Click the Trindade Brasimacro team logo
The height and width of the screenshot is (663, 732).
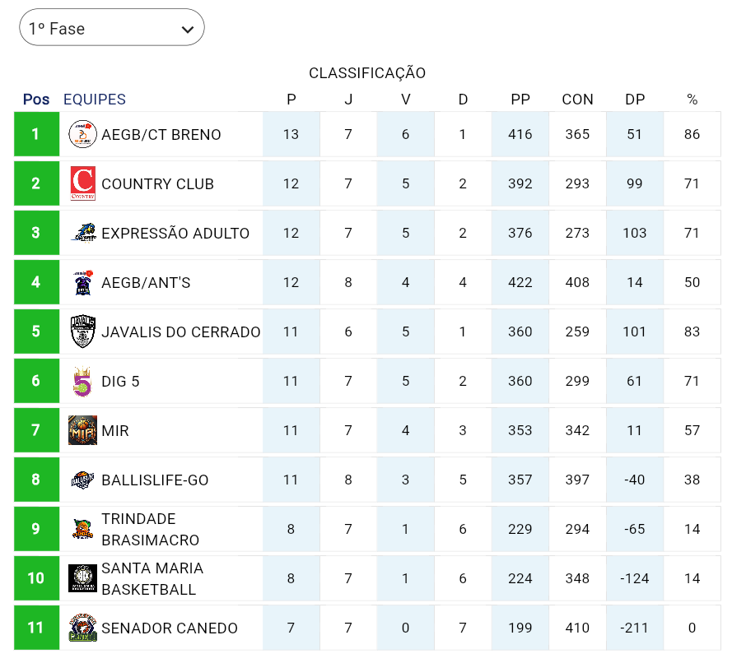coord(82,529)
